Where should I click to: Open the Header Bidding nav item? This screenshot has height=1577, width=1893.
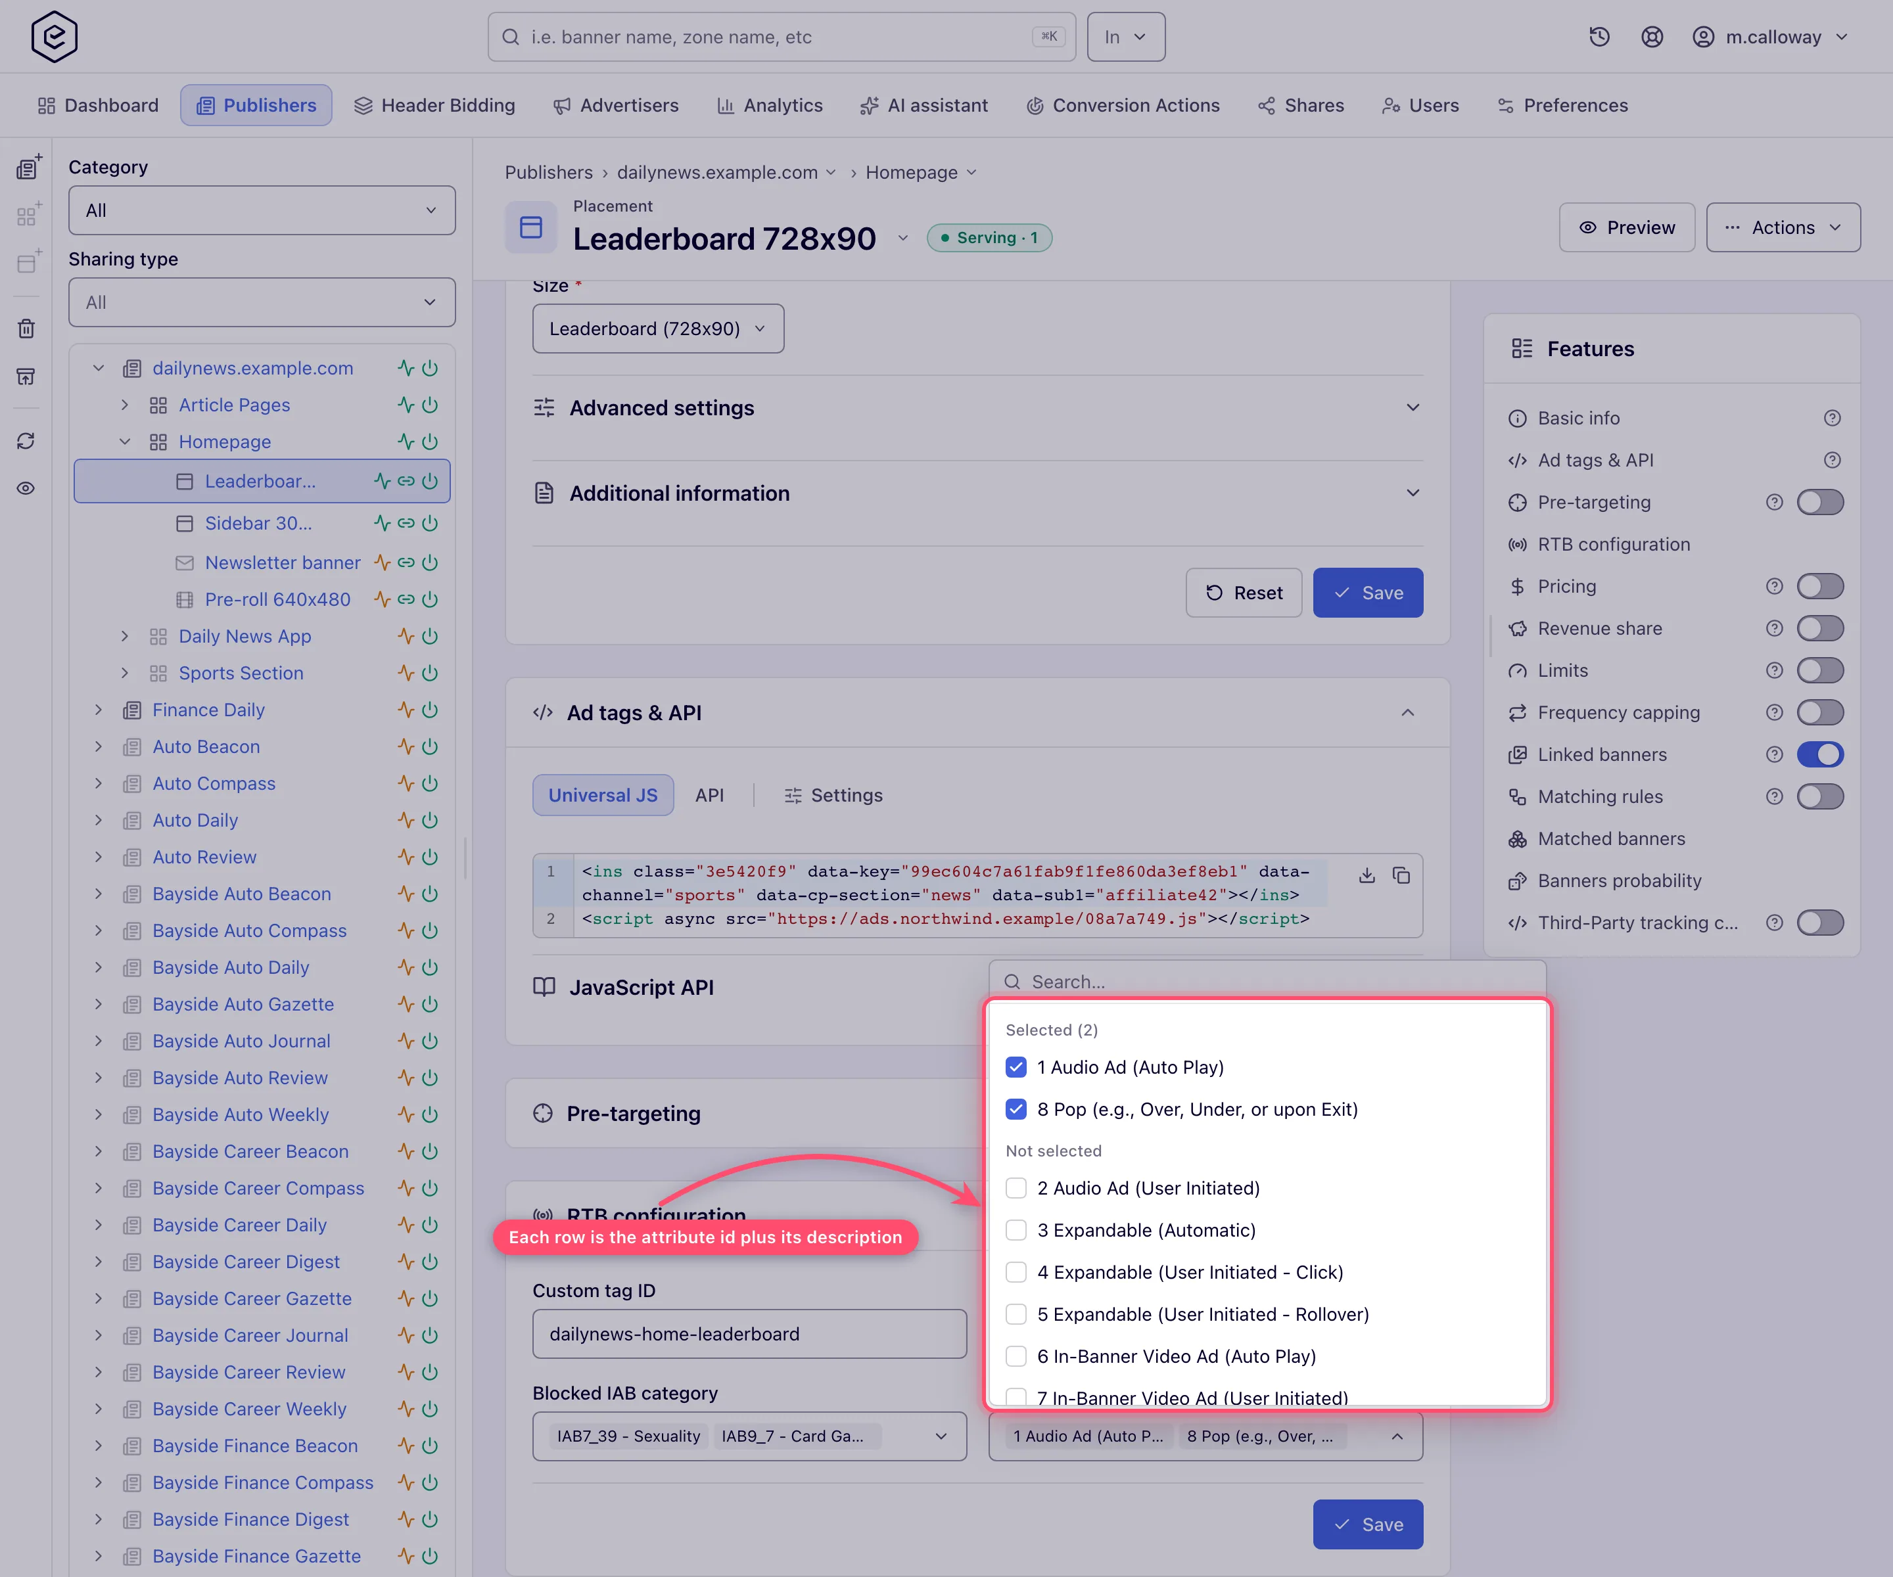434,105
